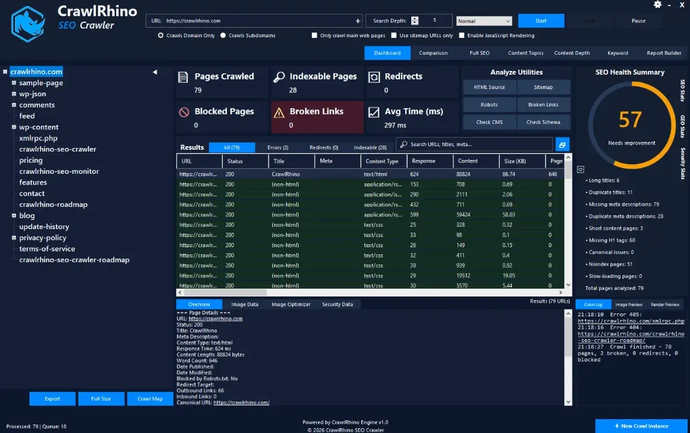Expand the wp-json tree node
The width and height of the screenshot is (690, 433).
tap(14, 94)
